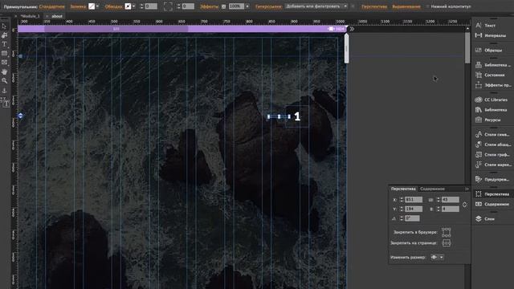
Task: Expand the breakpoint bar double-chevron
Action: (x=352, y=29)
